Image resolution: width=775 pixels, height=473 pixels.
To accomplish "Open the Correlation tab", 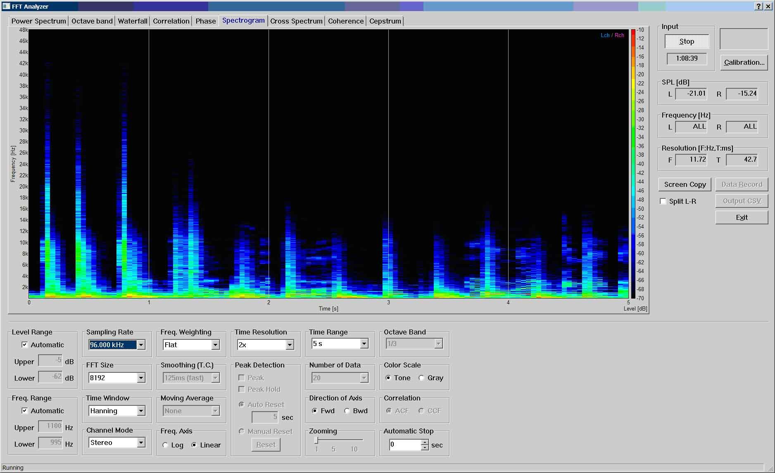I will (x=171, y=21).
